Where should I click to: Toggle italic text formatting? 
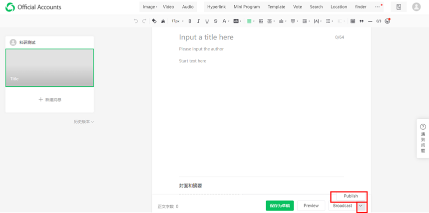pyautogui.click(x=198, y=21)
